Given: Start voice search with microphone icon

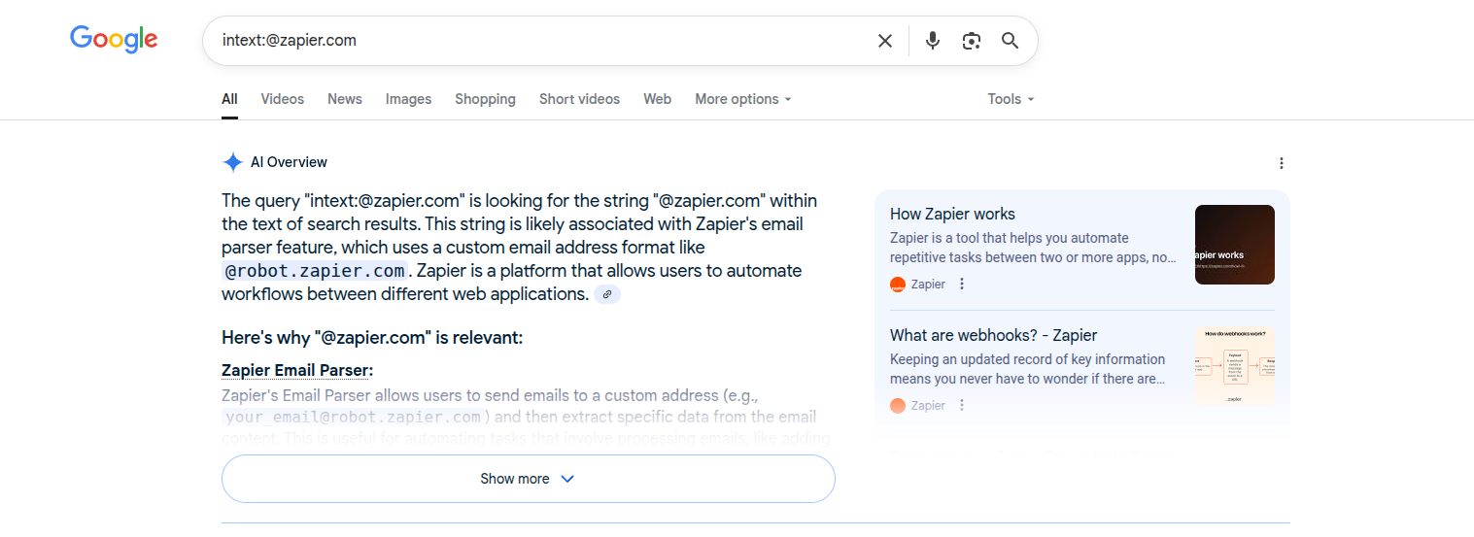Looking at the screenshot, I should pyautogui.click(x=933, y=41).
